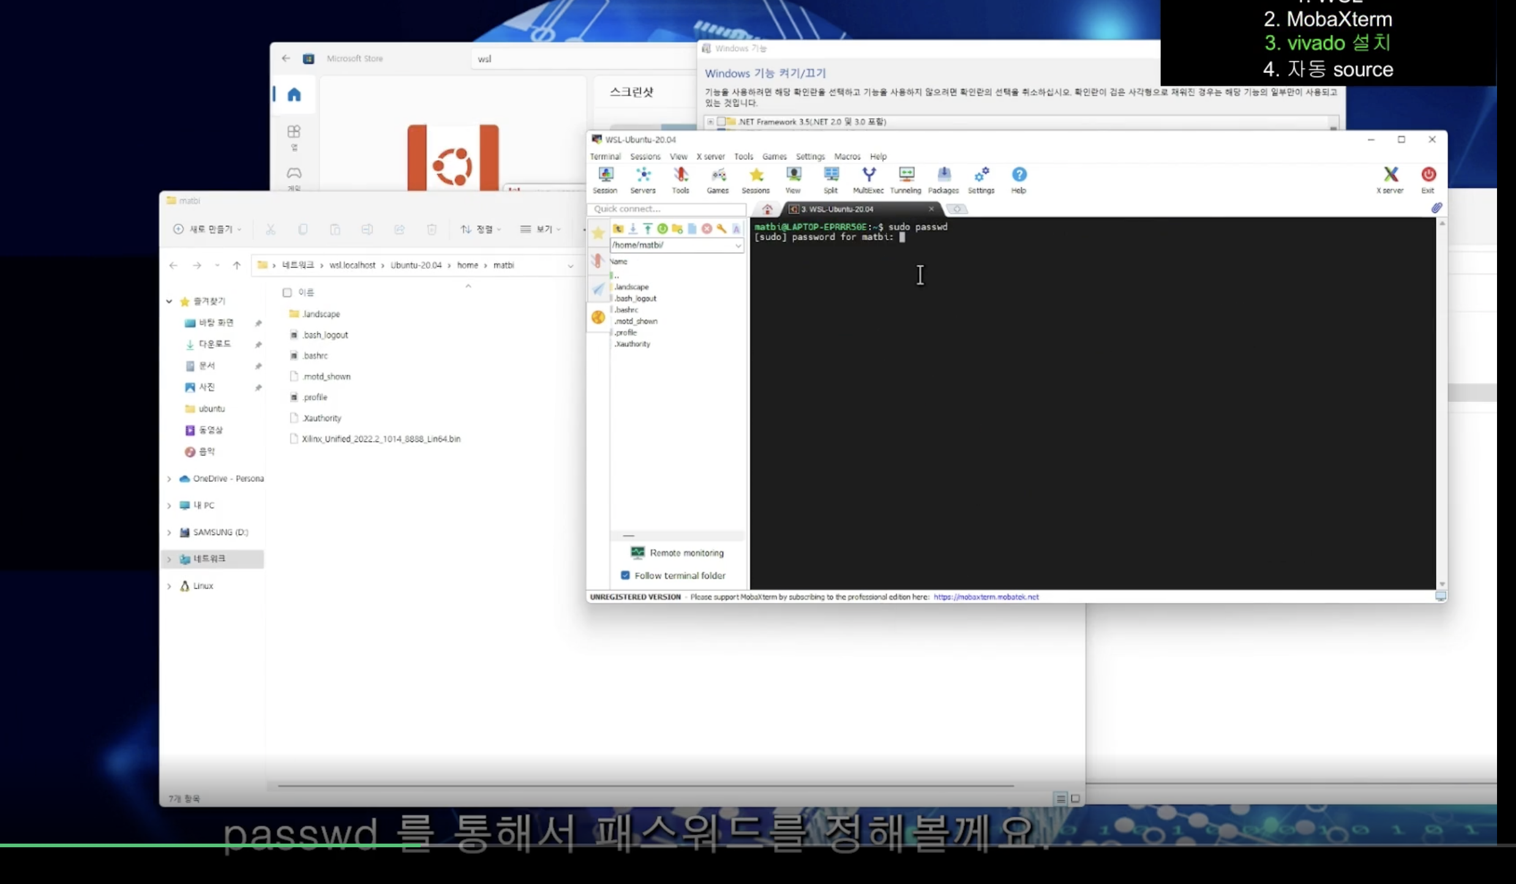Open the 정렬 sort dropdown in Explorer

click(x=481, y=229)
